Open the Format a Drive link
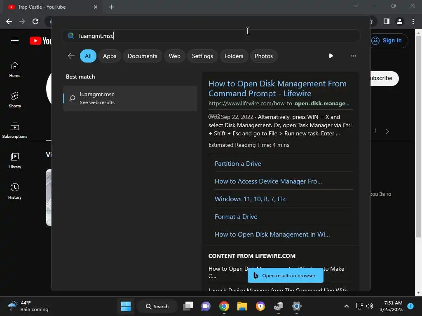 tap(236, 217)
